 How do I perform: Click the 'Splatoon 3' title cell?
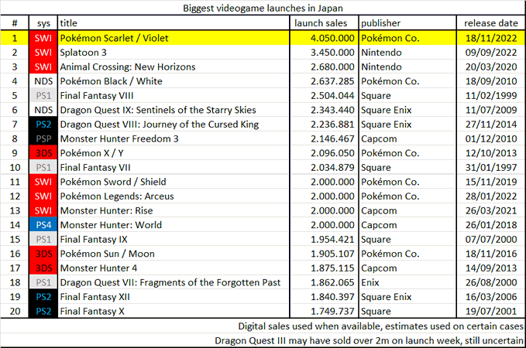pos(83,53)
